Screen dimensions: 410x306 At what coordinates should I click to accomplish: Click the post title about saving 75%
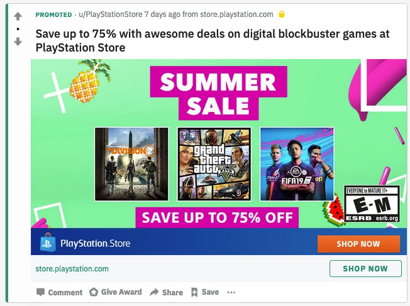(x=213, y=41)
